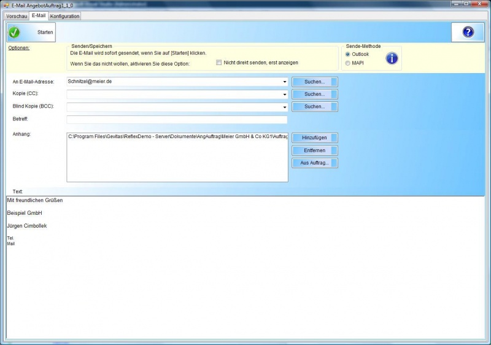Enable 'Nicht direkt senden, erst anzeigen' checkbox
This screenshot has width=491, height=345.
coord(219,63)
